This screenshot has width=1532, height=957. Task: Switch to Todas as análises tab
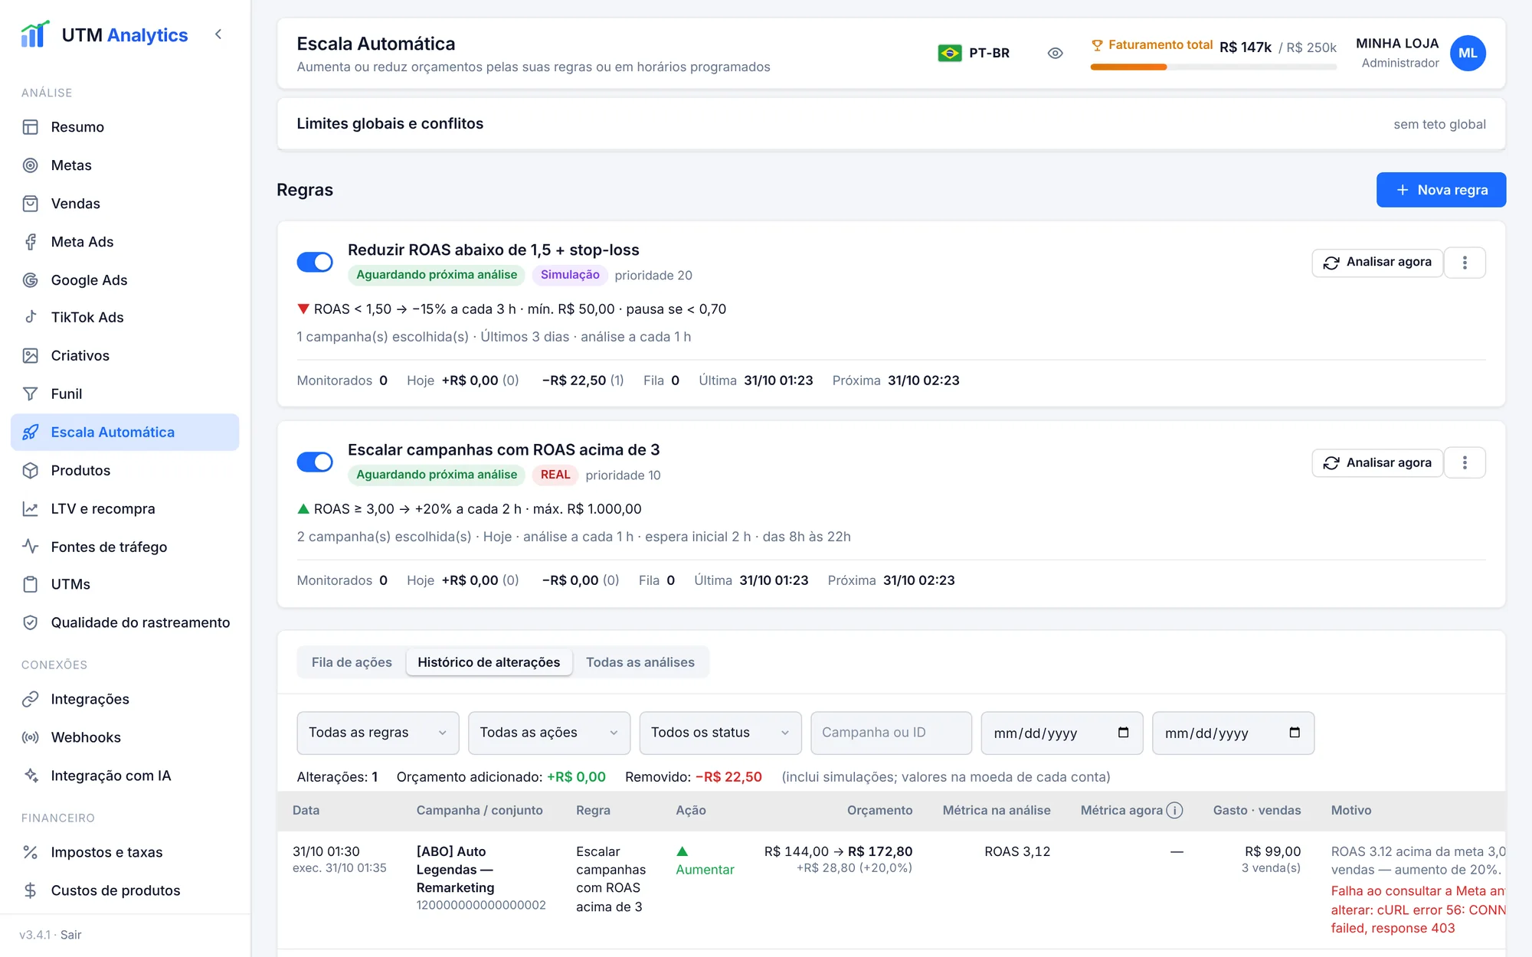[x=640, y=662]
